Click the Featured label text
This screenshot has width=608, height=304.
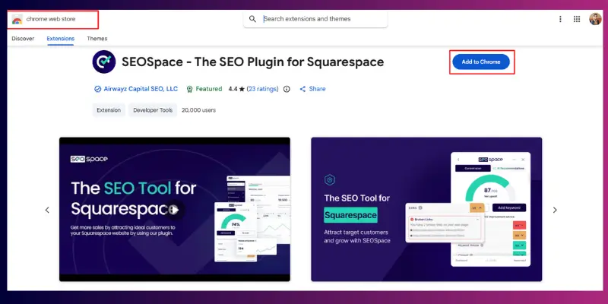click(x=208, y=89)
